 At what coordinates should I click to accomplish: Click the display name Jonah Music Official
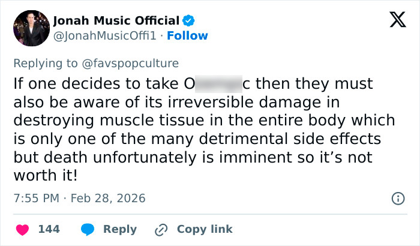pyautogui.click(x=116, y=21)
